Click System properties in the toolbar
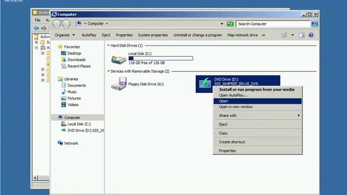The image size is (347, 195). 153,35
